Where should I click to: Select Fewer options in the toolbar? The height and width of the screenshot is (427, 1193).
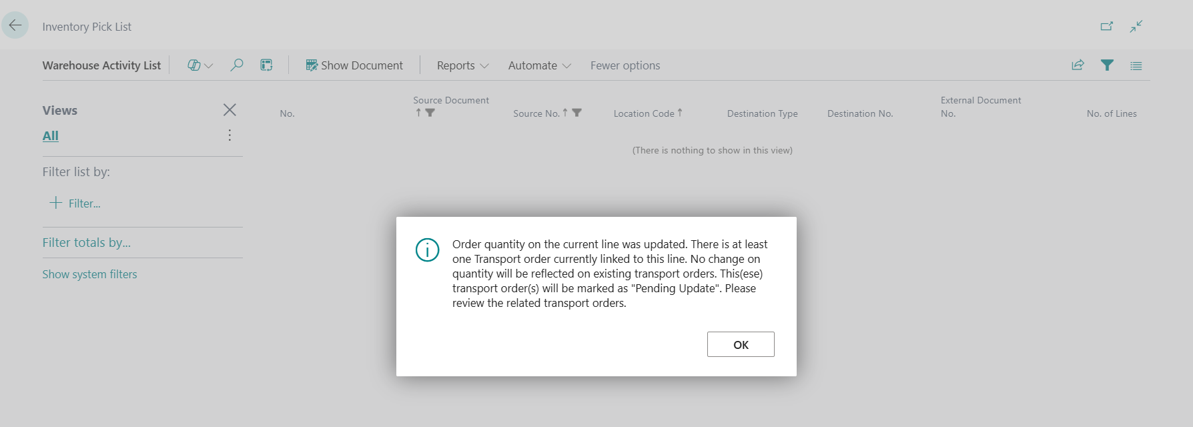pos(625,65)
